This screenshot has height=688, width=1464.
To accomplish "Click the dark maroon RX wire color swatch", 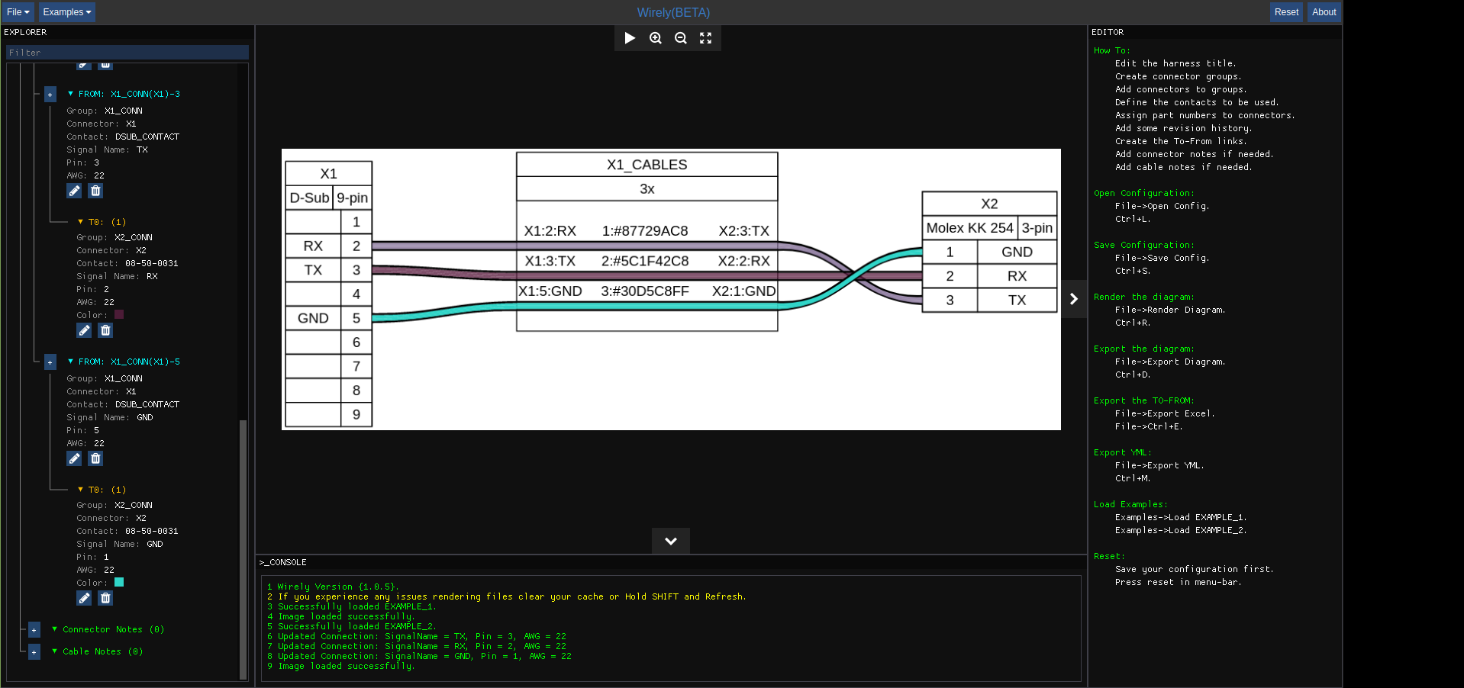I will click(x=119, y=314).
